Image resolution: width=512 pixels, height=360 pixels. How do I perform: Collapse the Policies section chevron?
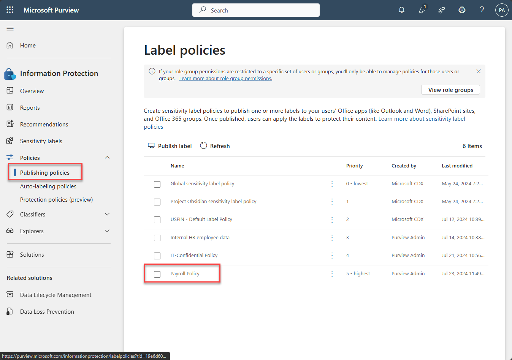point(107,157)
